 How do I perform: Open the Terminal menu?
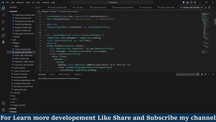coord(46,2)
